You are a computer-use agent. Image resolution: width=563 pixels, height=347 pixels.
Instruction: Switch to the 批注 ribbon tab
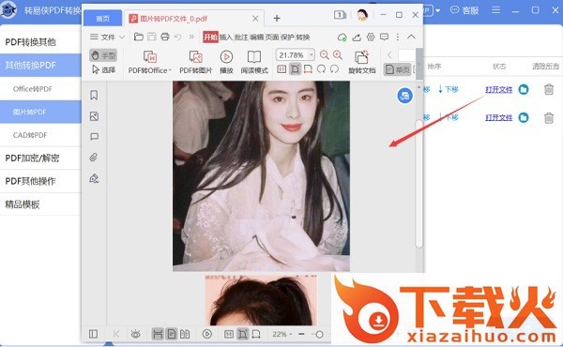(x=241, y=37)
